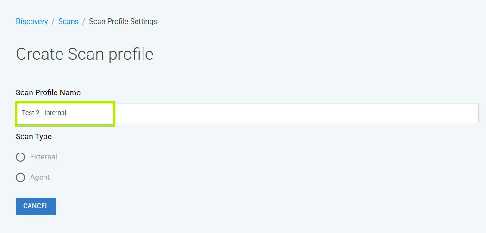Click the word 'Internal' in the name field
This screenshot has height=233, width=486.
pos(56,113)
